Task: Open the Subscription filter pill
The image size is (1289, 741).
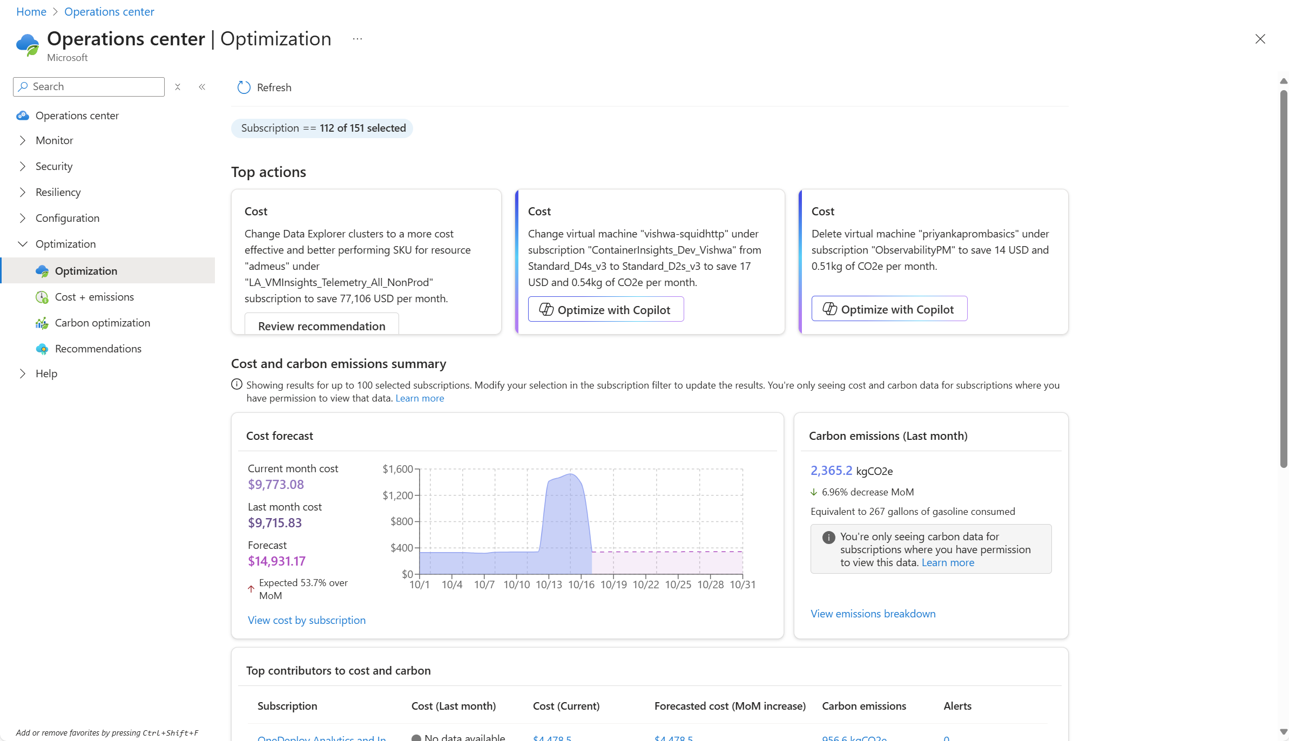Action: coord(322,128)
